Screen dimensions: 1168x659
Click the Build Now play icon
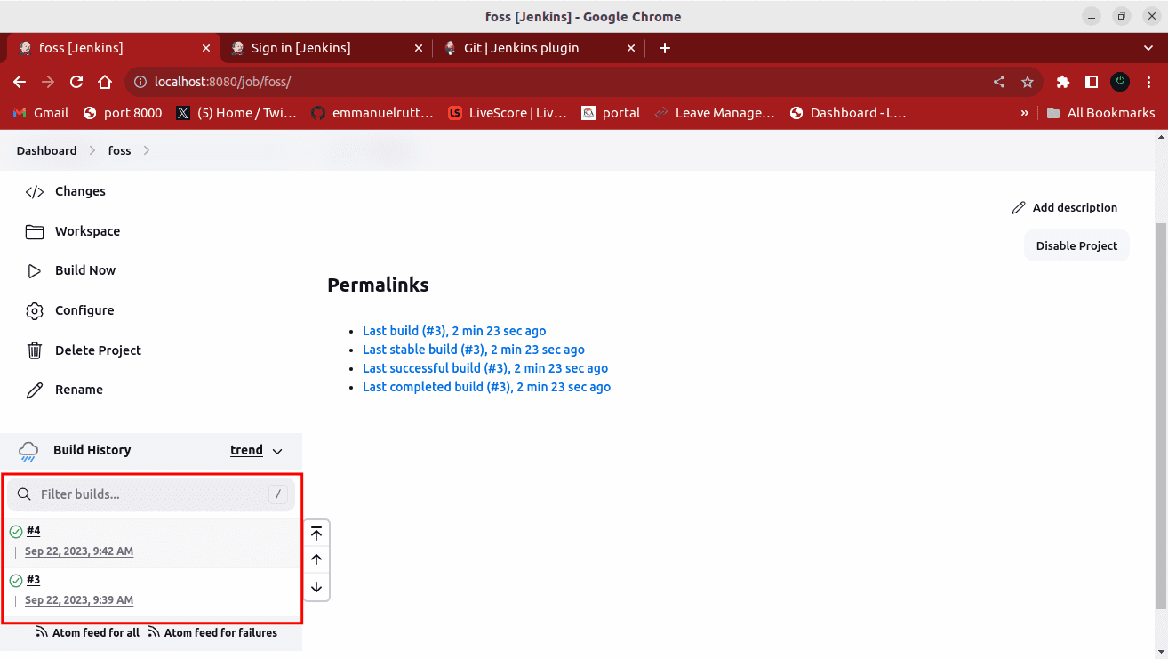click(35, 271)
